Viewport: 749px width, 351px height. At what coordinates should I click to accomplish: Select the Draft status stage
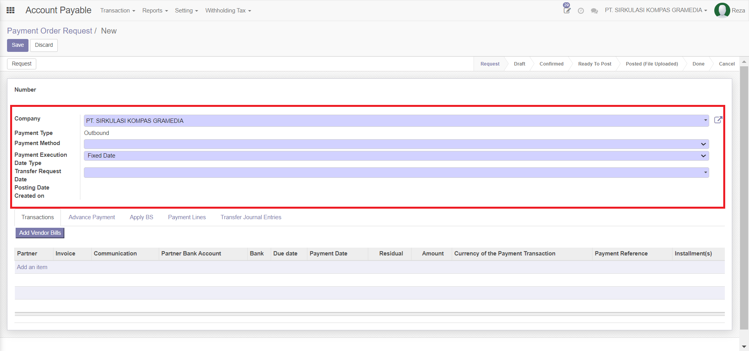pyautogui.click(x=519, y=64)
